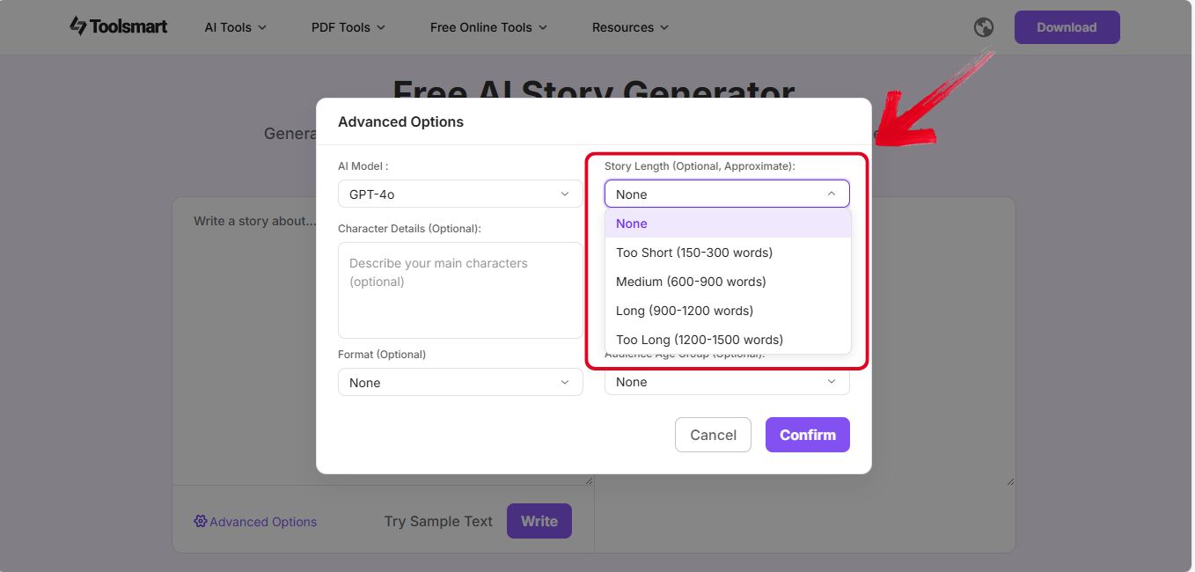1195x572 pixels.
Task: Open the Format dropdown showing None
Action: 460,382
